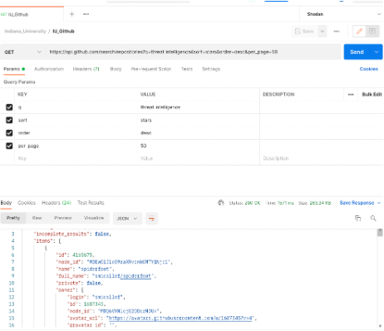Switch to the Visualize view mode
The image size is (384, 331).
coord(94,218)
